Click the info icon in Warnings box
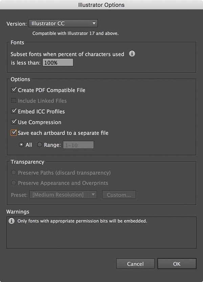Screen dimensions: 203x282 [12, 221]
